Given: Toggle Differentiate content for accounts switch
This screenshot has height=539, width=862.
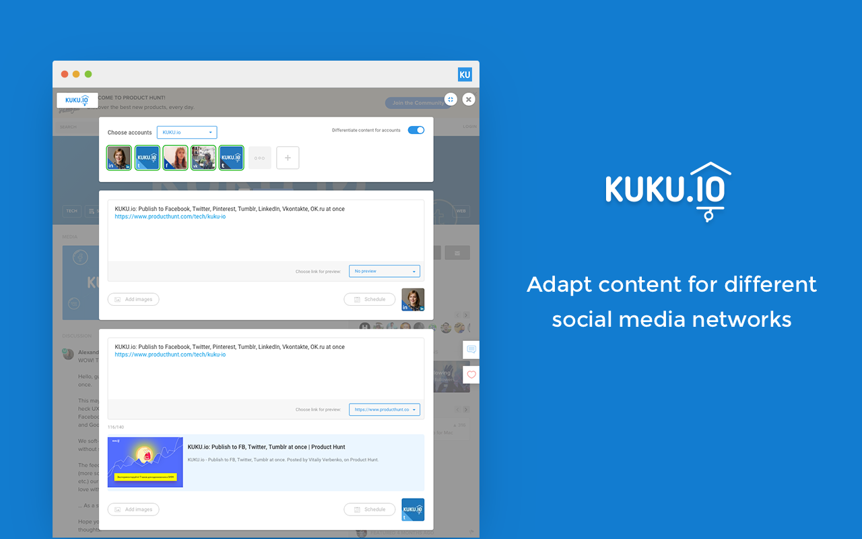Looking at the screenshot, I should coord(416,130).
